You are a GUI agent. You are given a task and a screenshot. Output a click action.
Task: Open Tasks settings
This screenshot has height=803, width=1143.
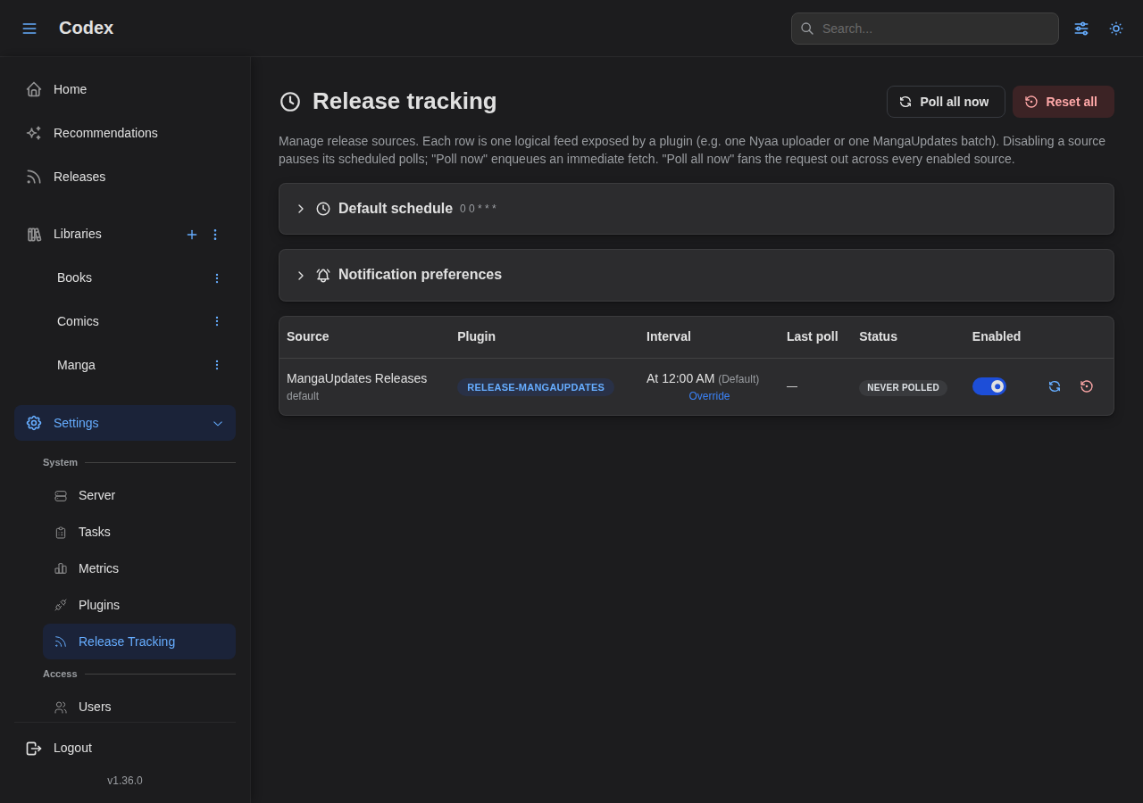tap(139, 532)
